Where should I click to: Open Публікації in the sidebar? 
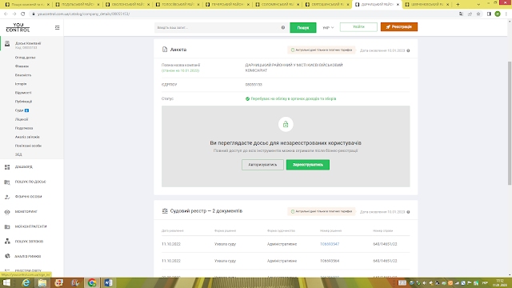coord(23,102)
